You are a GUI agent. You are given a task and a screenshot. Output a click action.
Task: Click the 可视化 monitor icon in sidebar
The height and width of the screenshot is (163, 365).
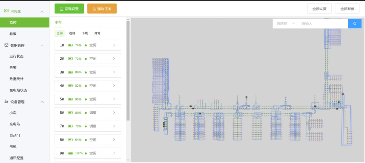coord(6,11)
